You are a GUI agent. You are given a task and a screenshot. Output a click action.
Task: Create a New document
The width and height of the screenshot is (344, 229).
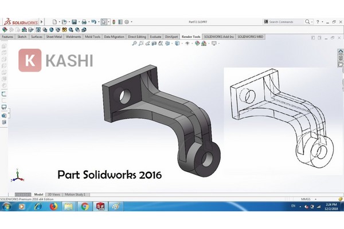pyautogui.click(x=54, y=22)
